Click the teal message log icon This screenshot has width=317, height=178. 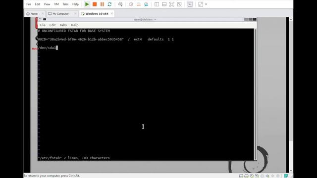click(x=286, y=176)
